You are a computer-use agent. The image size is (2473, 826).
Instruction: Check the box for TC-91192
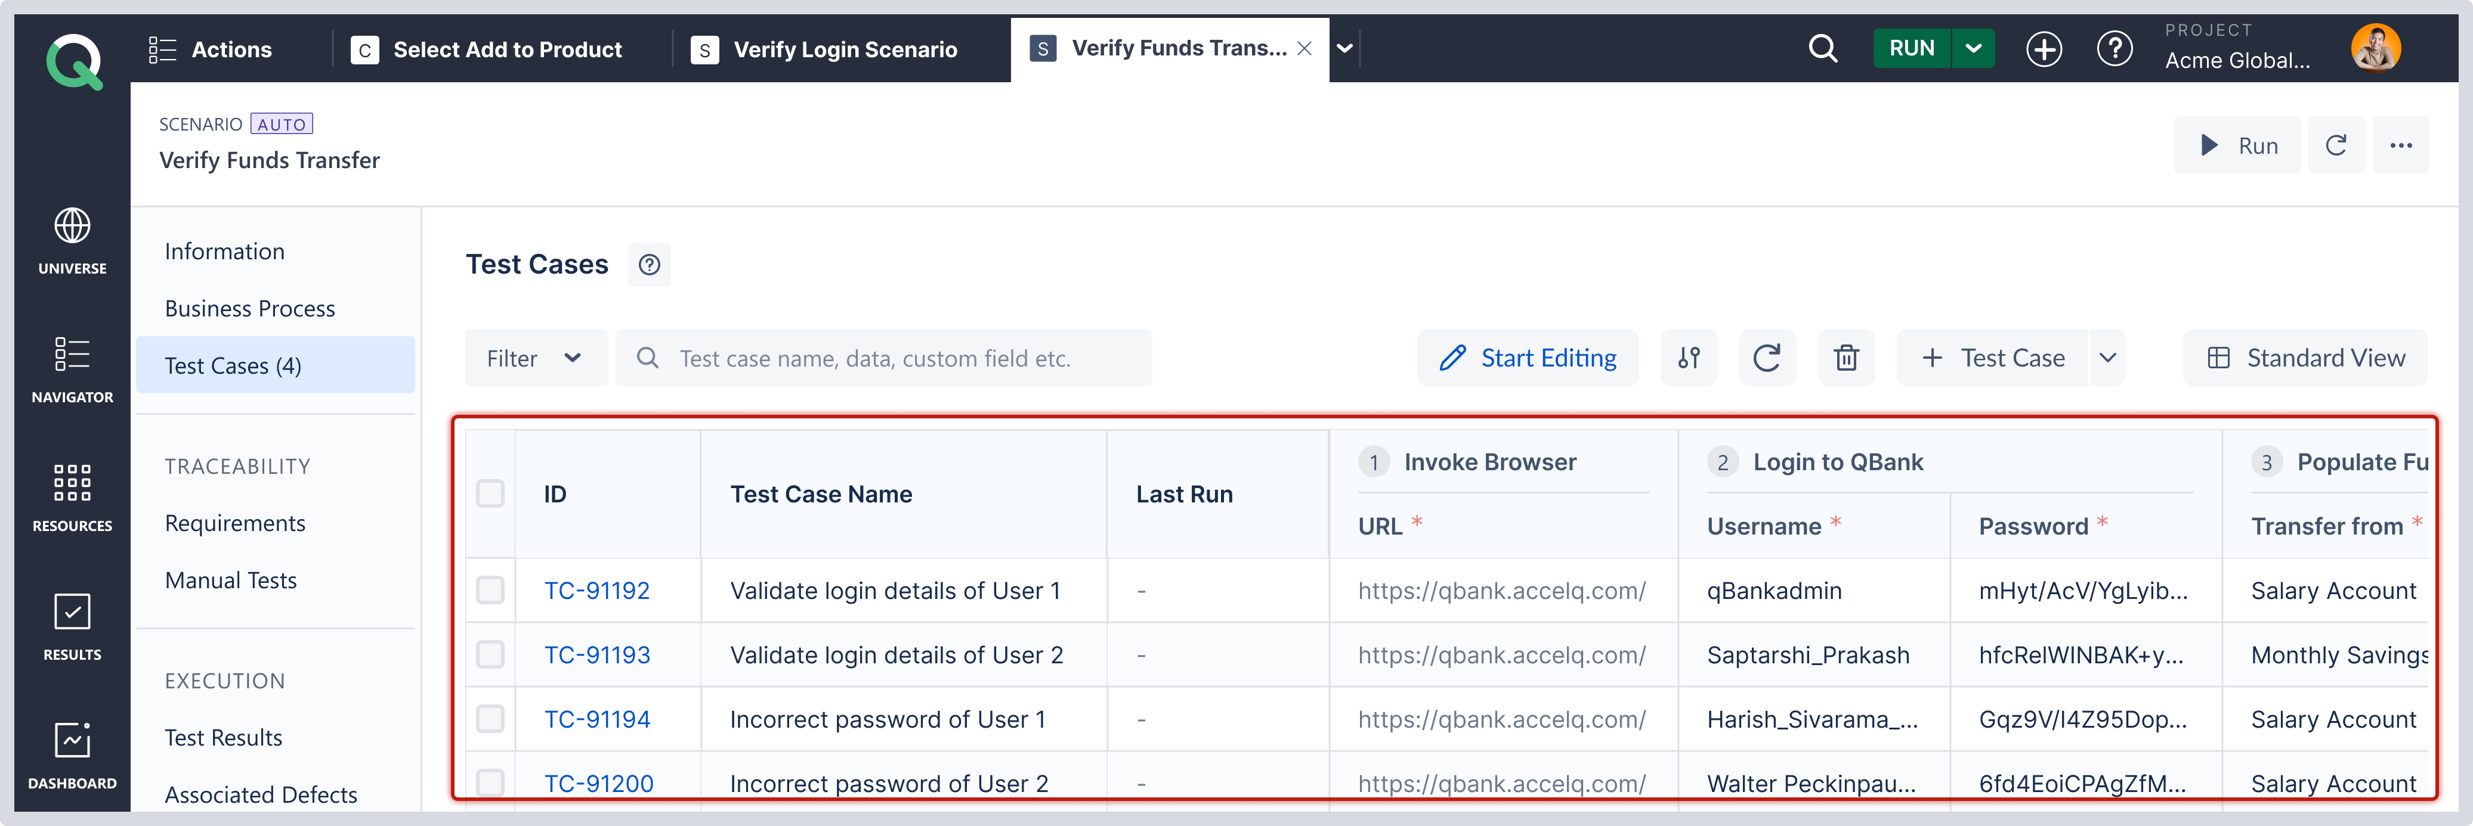click(x=490, y=590)
